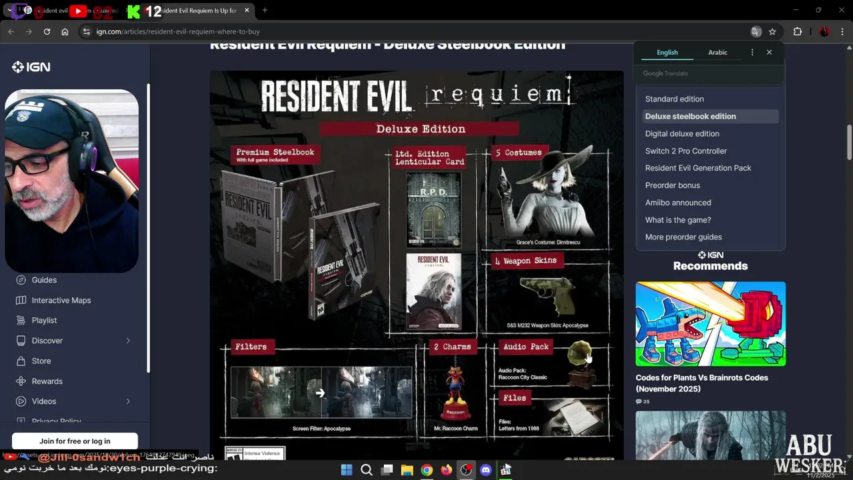Click the address bar URL field

(420, 31)
